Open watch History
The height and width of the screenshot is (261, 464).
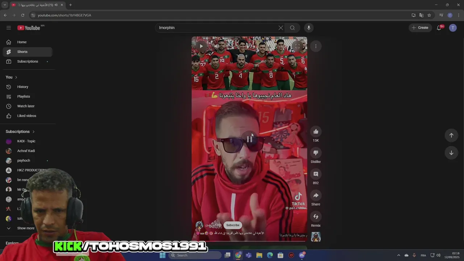coord(28,87)
